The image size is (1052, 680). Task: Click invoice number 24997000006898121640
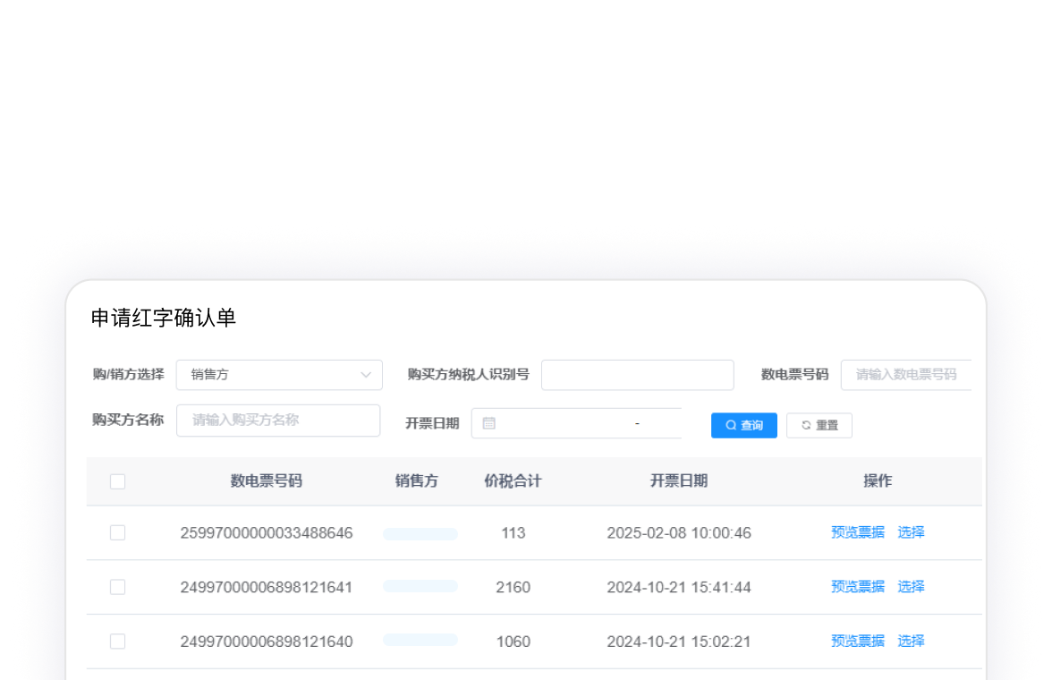point(267,642)
